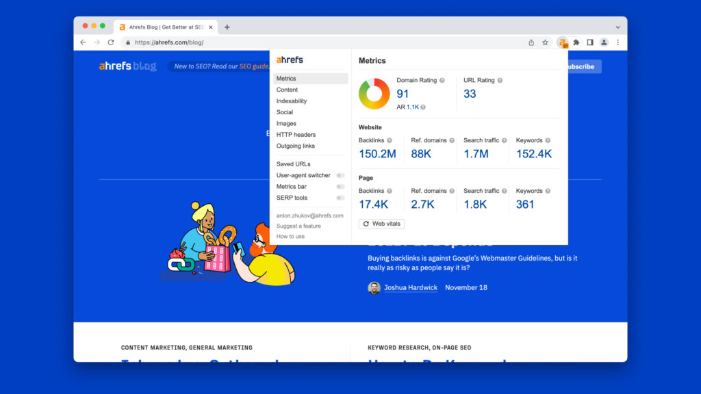Click the share page icon in address bar
The height and width of the screenshot is (394, 701).
tap(531, 42)
